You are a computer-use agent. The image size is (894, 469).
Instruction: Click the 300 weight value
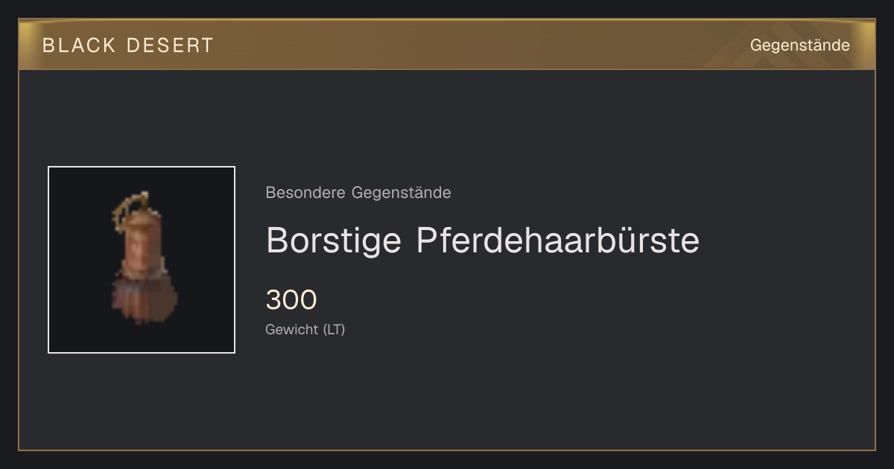coord(291,300)
